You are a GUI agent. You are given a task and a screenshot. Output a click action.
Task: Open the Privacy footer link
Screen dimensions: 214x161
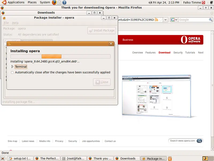pos(59,141)
